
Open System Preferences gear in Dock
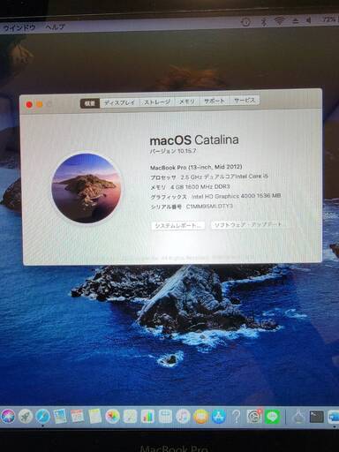point(254,417)
